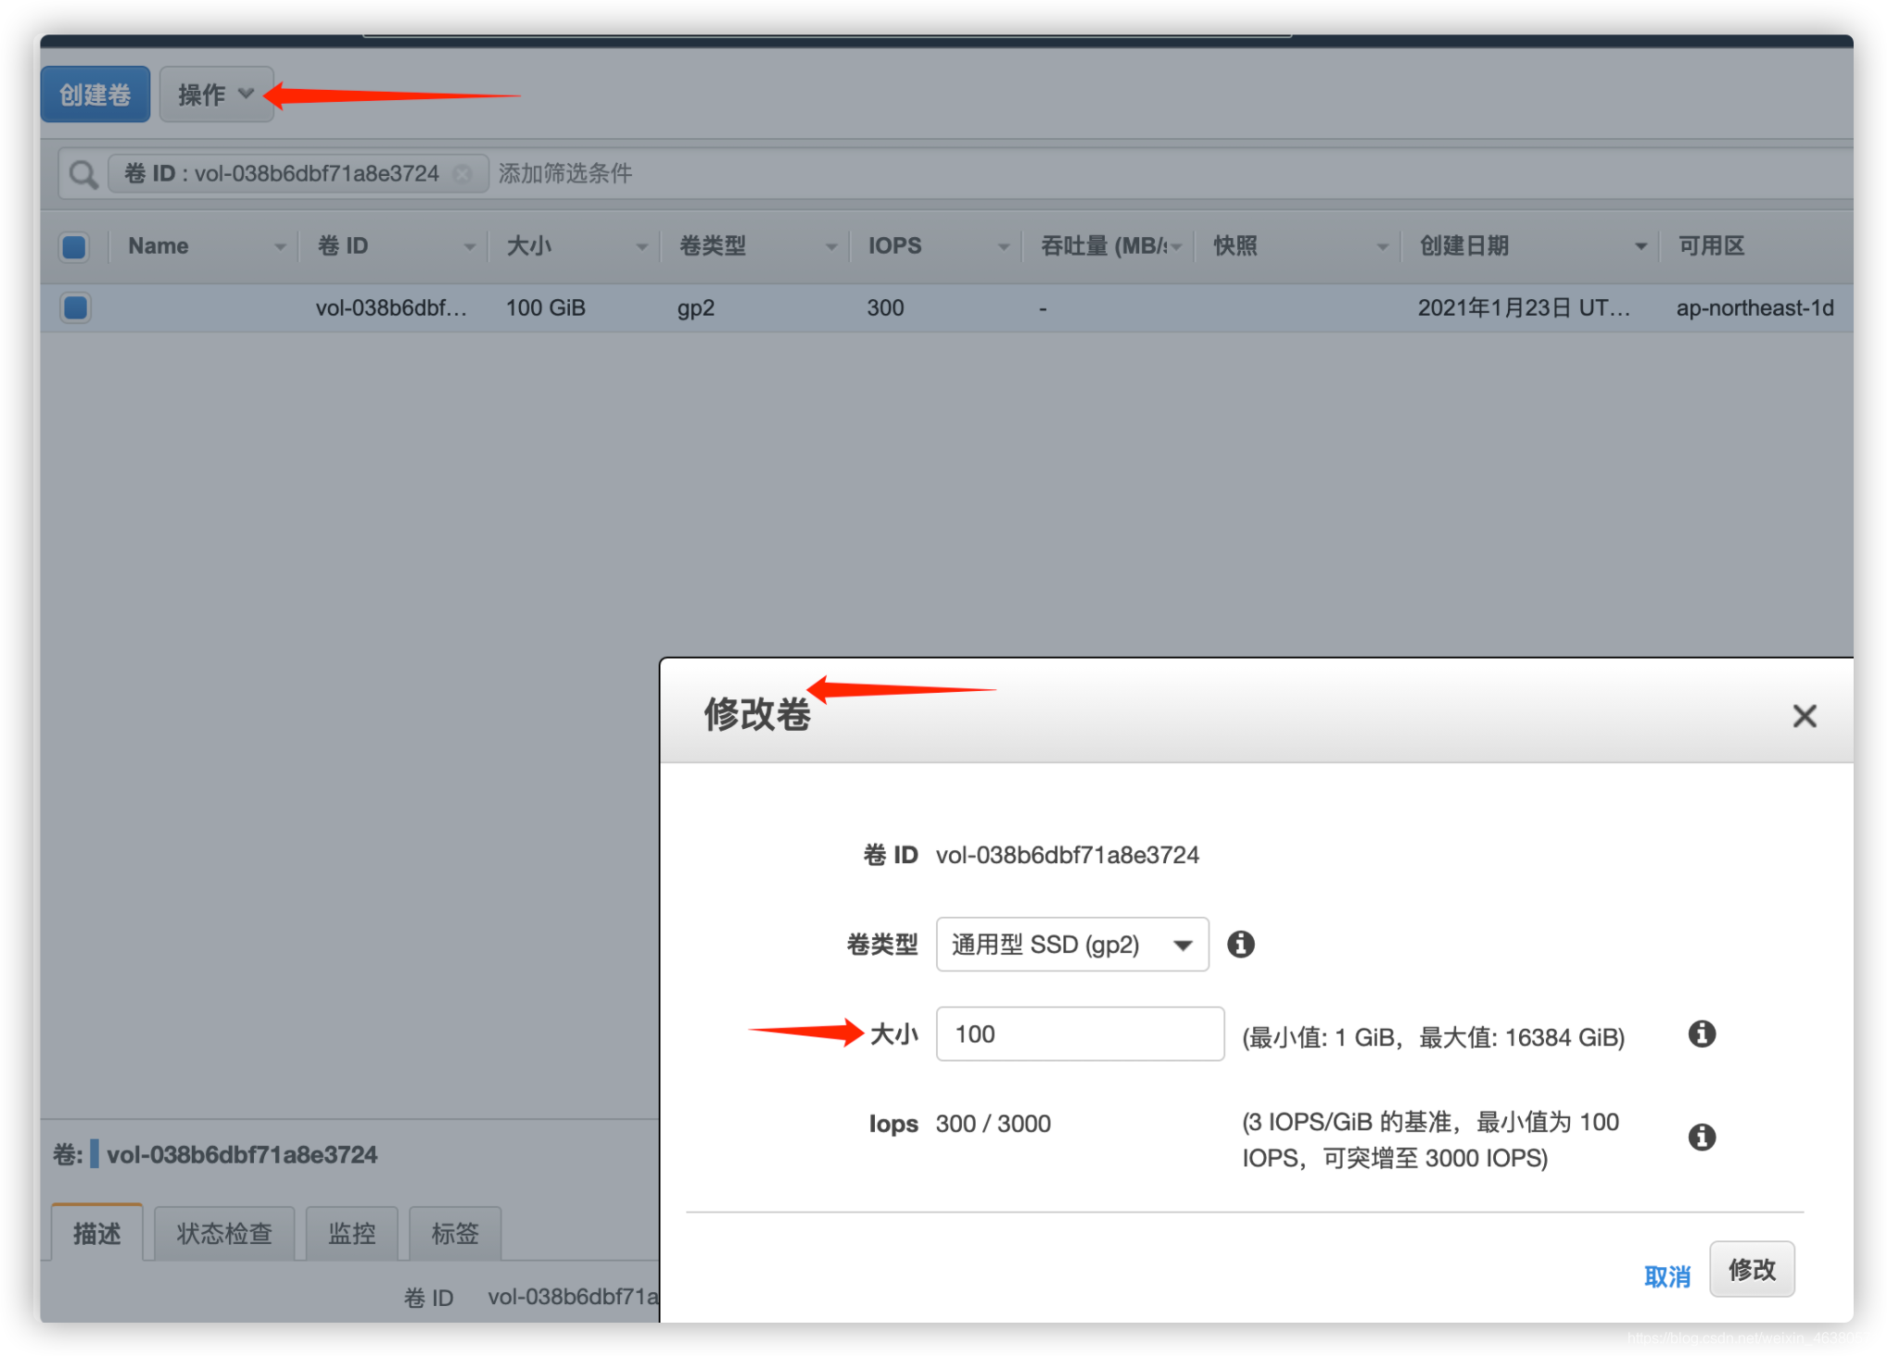Close the 修改卷 dialog with X
1887x1356 pixels.
pyautogui.click(x=1804, y=715)
